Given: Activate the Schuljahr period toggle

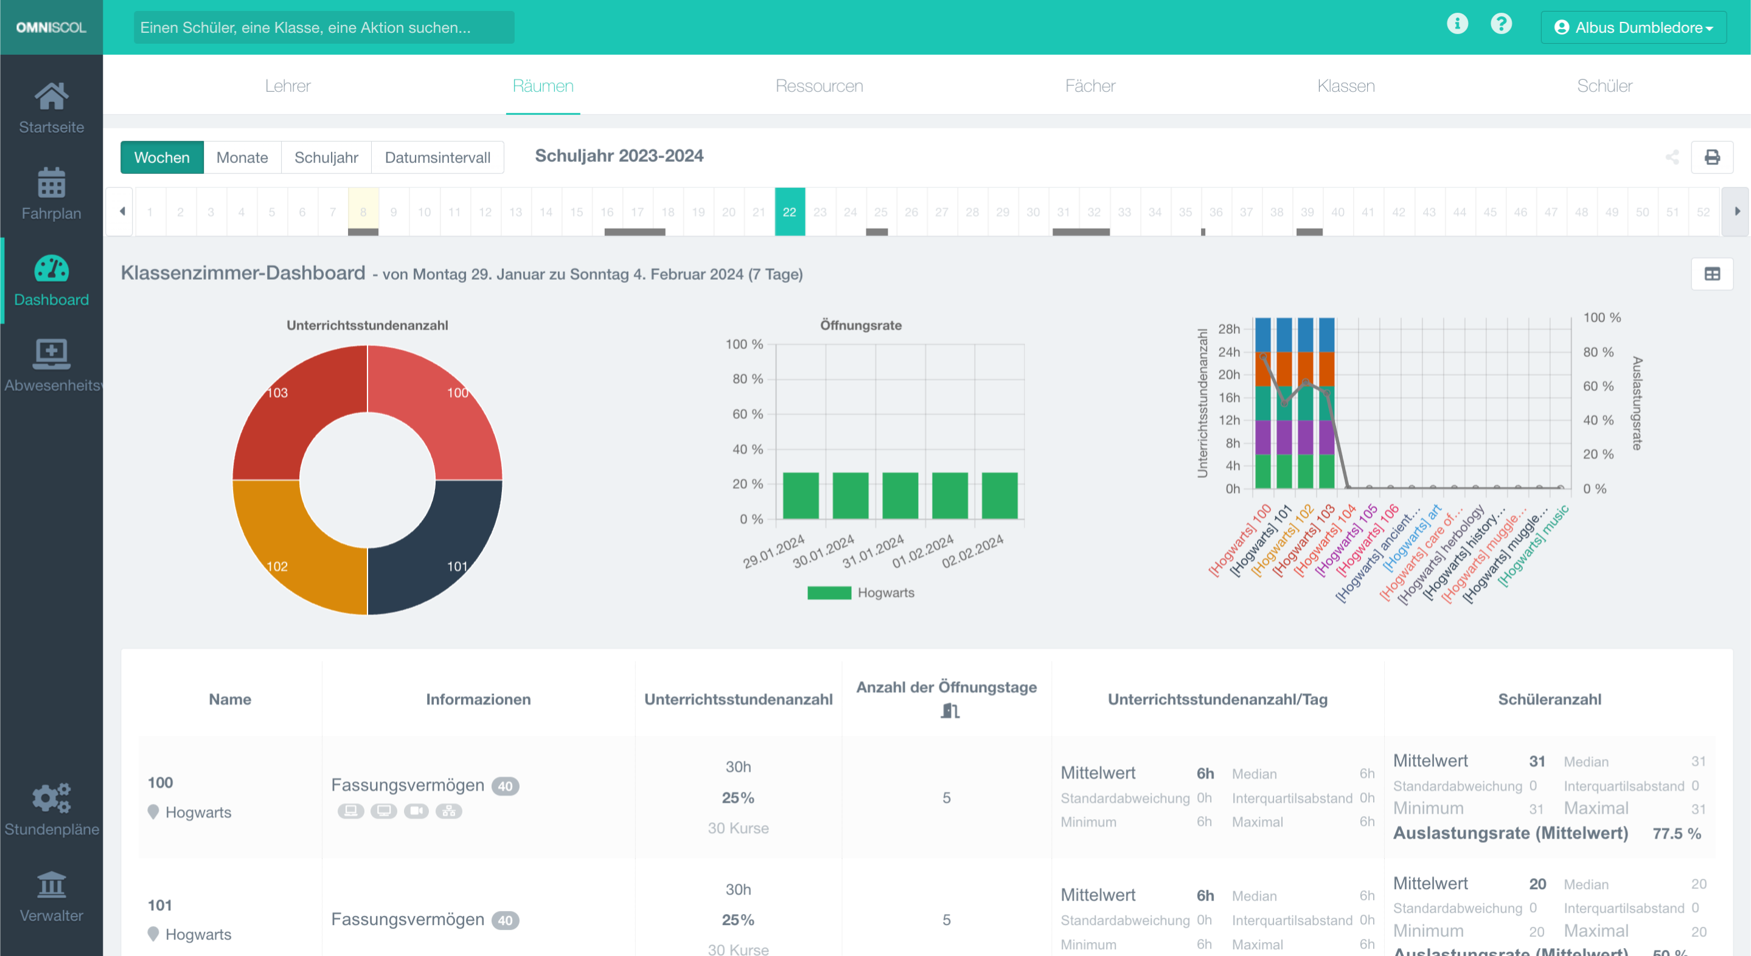Looking at the screenshot, I should pyautogui.click(x=326, y=157).
